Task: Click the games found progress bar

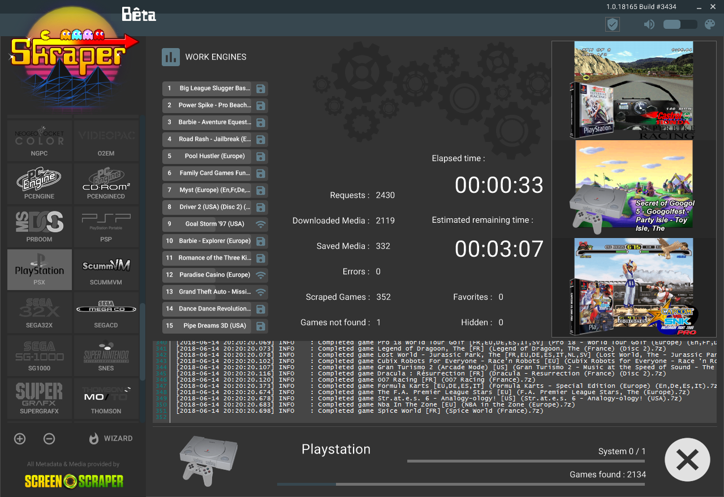Action: (462, 484)
